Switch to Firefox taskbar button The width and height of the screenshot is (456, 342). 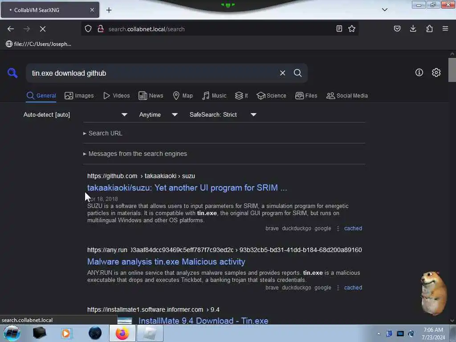tap(122, 333)
